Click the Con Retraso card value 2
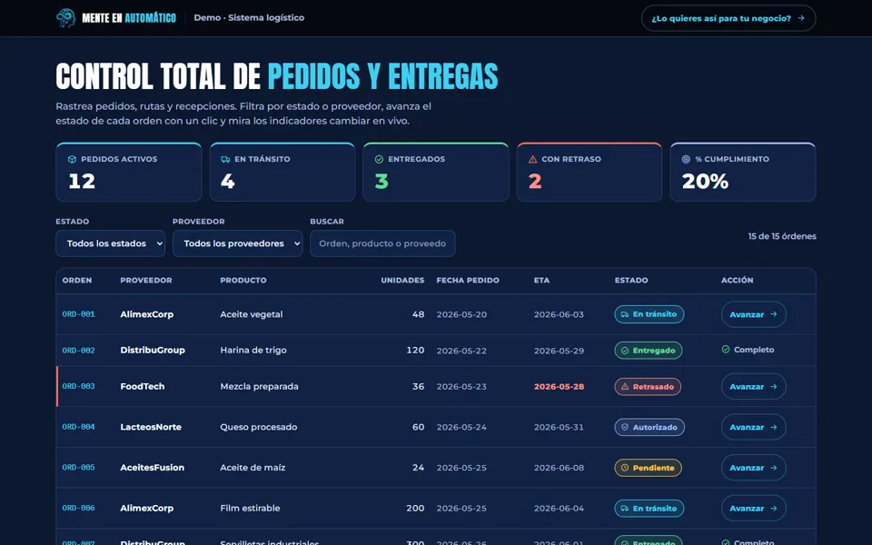872x545 pixels. click(535, 182)
